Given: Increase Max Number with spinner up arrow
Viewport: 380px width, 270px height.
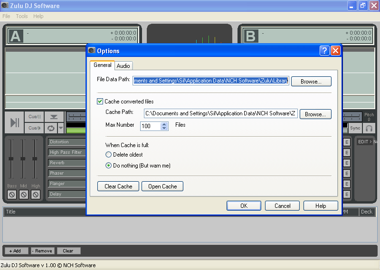Looking at the screenshot, I should tap(164, 124).
